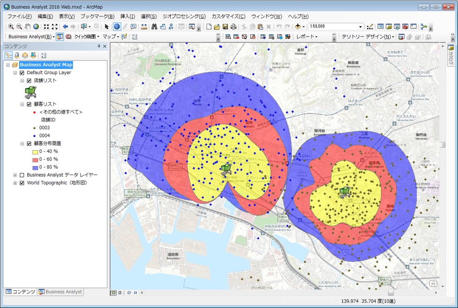Open the レポート dropdown menu
458x308 pixels.
point(307,37)
